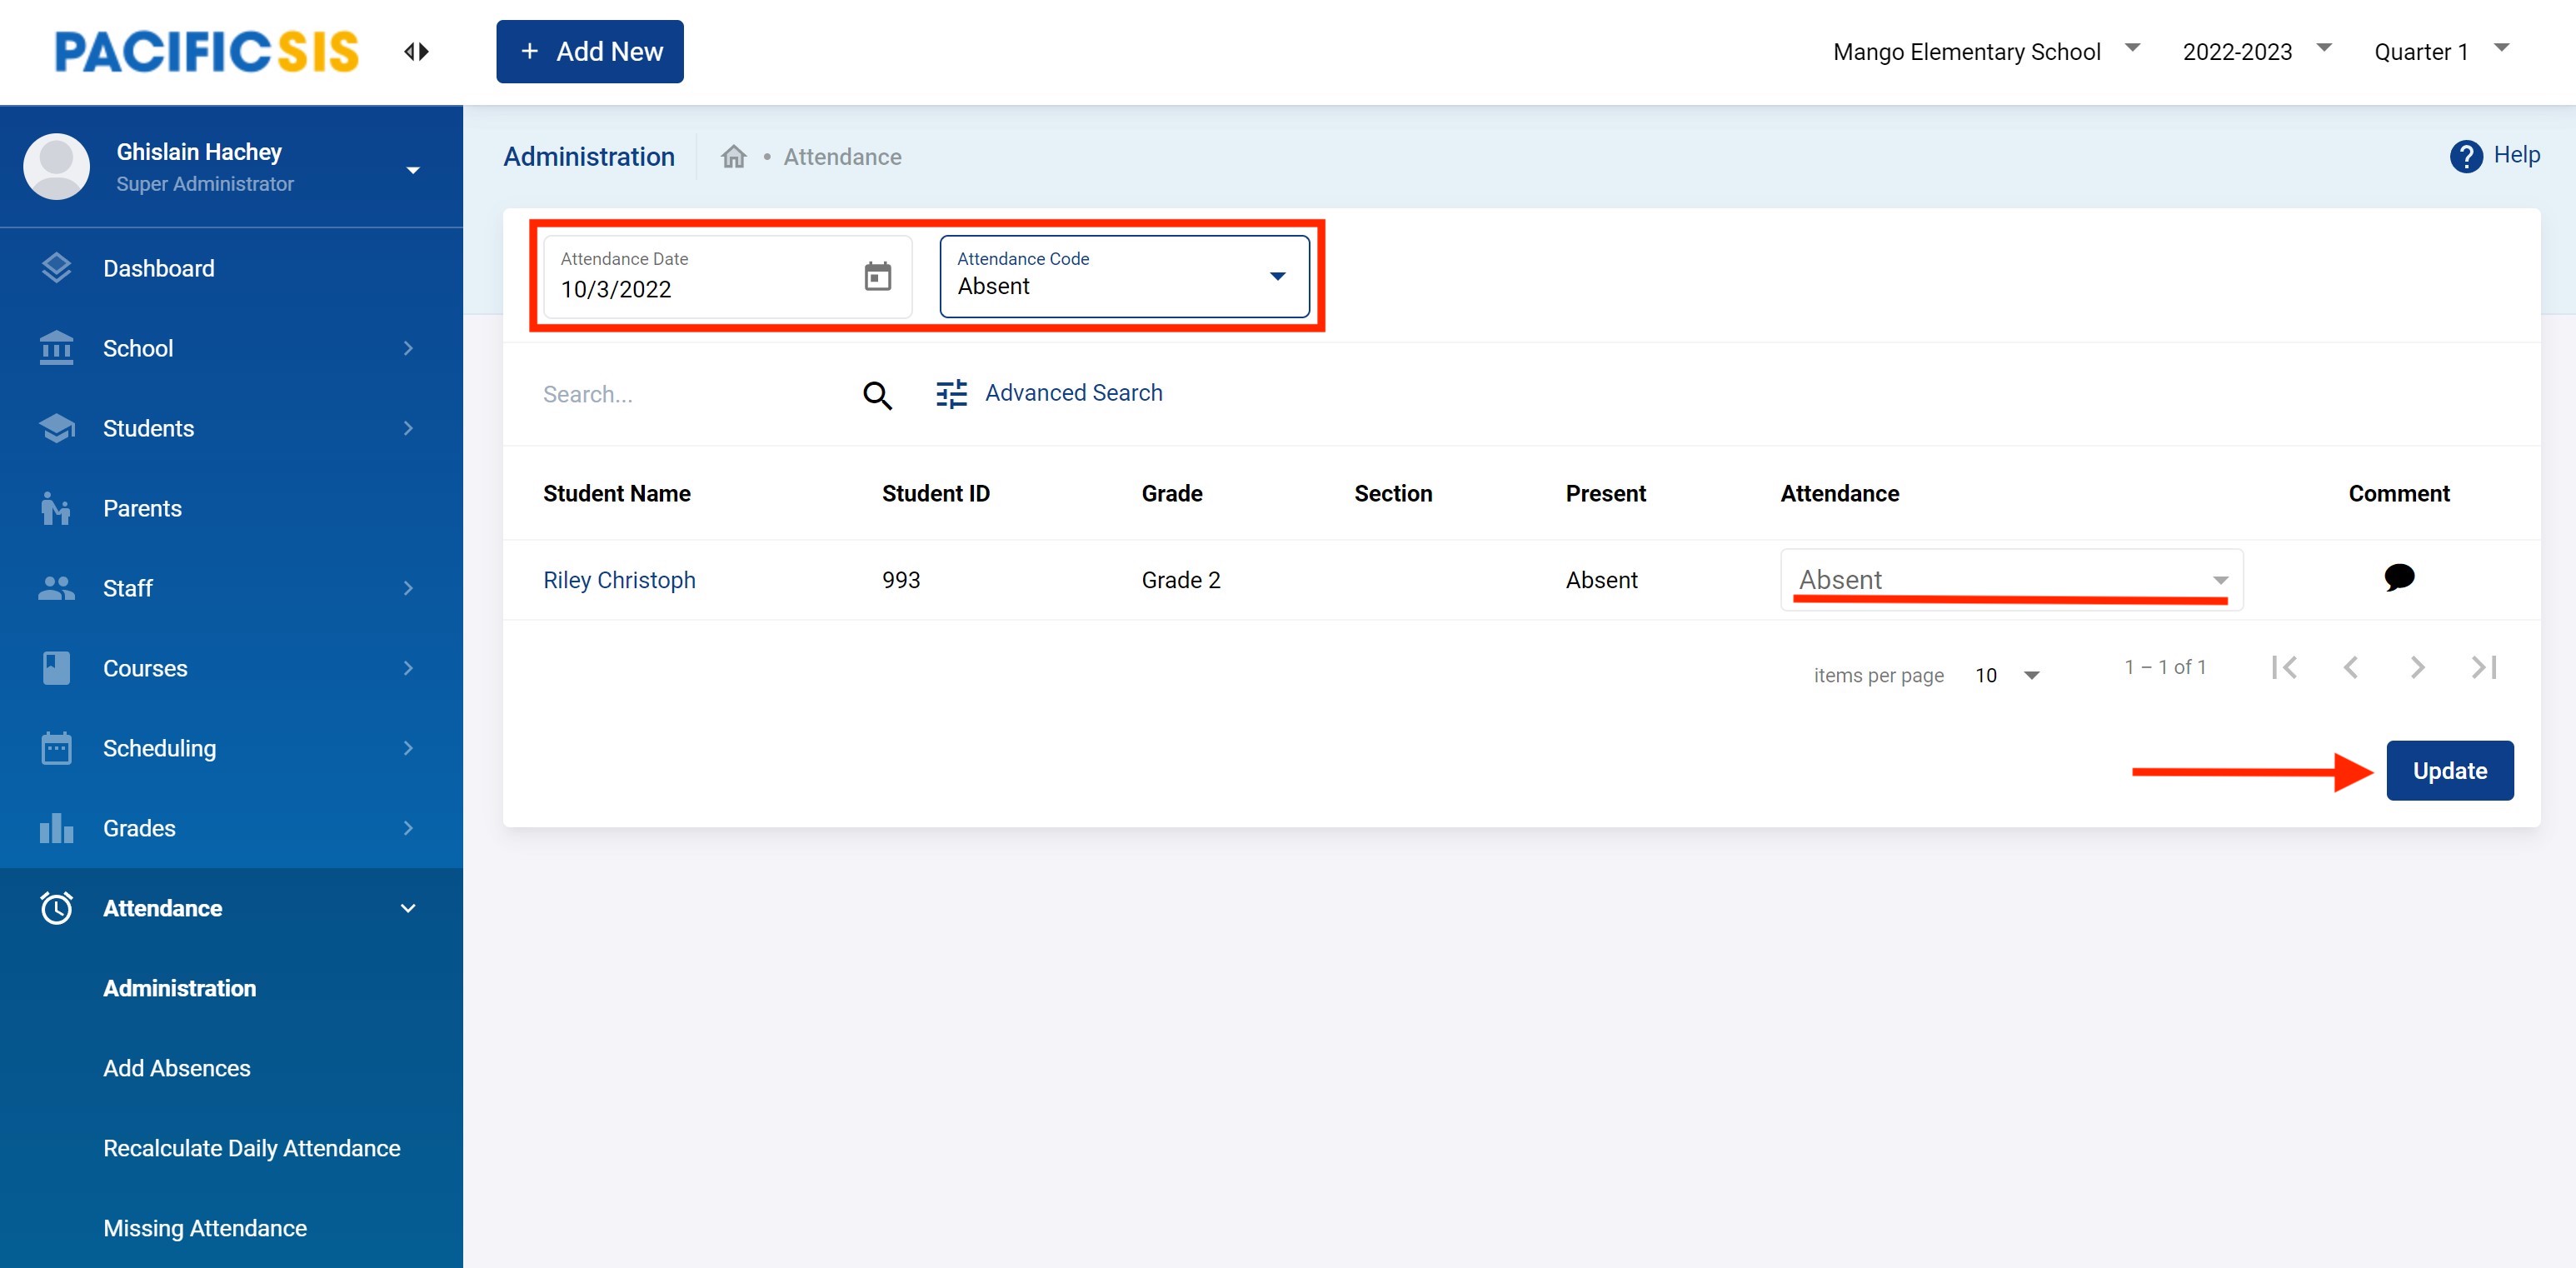The height and width of the screenshot is (1268, 2576).
Task: Open the comment bubble for Riley Christoph
Action: 2398,578
